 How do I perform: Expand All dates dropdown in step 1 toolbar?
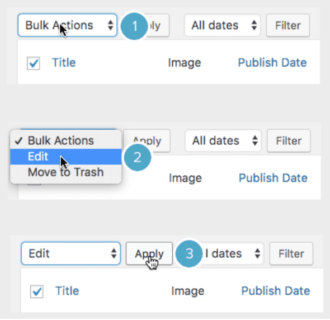click(222, 25)
